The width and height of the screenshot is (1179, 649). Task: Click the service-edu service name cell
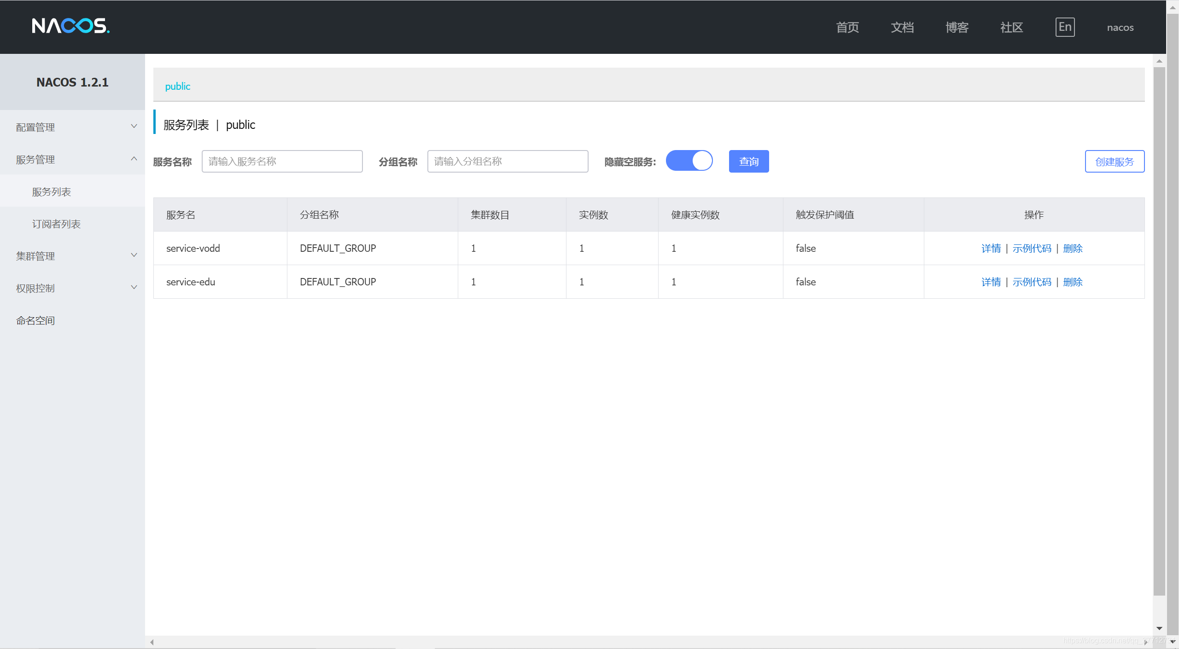tap(220, 282)
